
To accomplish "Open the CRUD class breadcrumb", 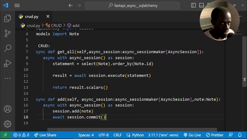I will [54, 25].
